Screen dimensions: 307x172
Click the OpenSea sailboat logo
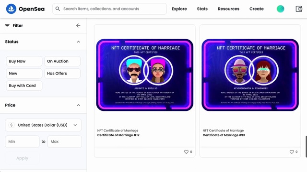11,9
